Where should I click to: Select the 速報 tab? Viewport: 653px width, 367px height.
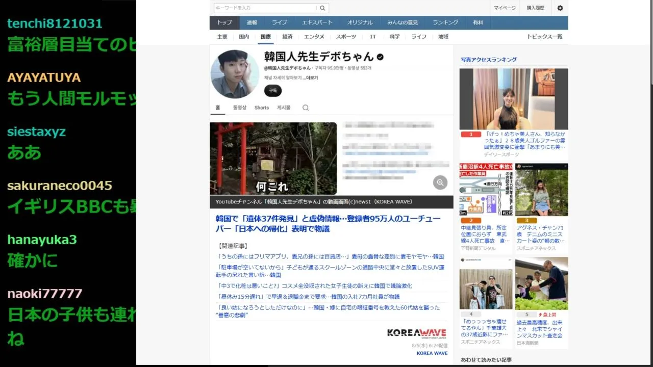coord(252,22)
